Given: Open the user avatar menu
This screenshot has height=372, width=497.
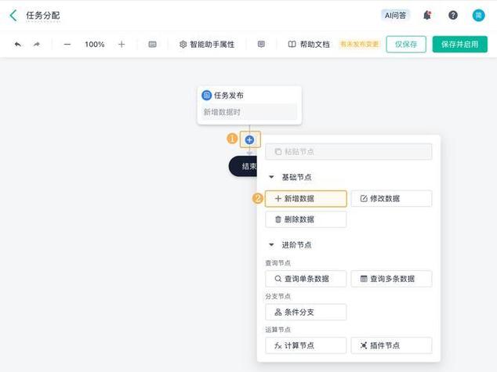Looking at the screenshot, I should (478, 15).
